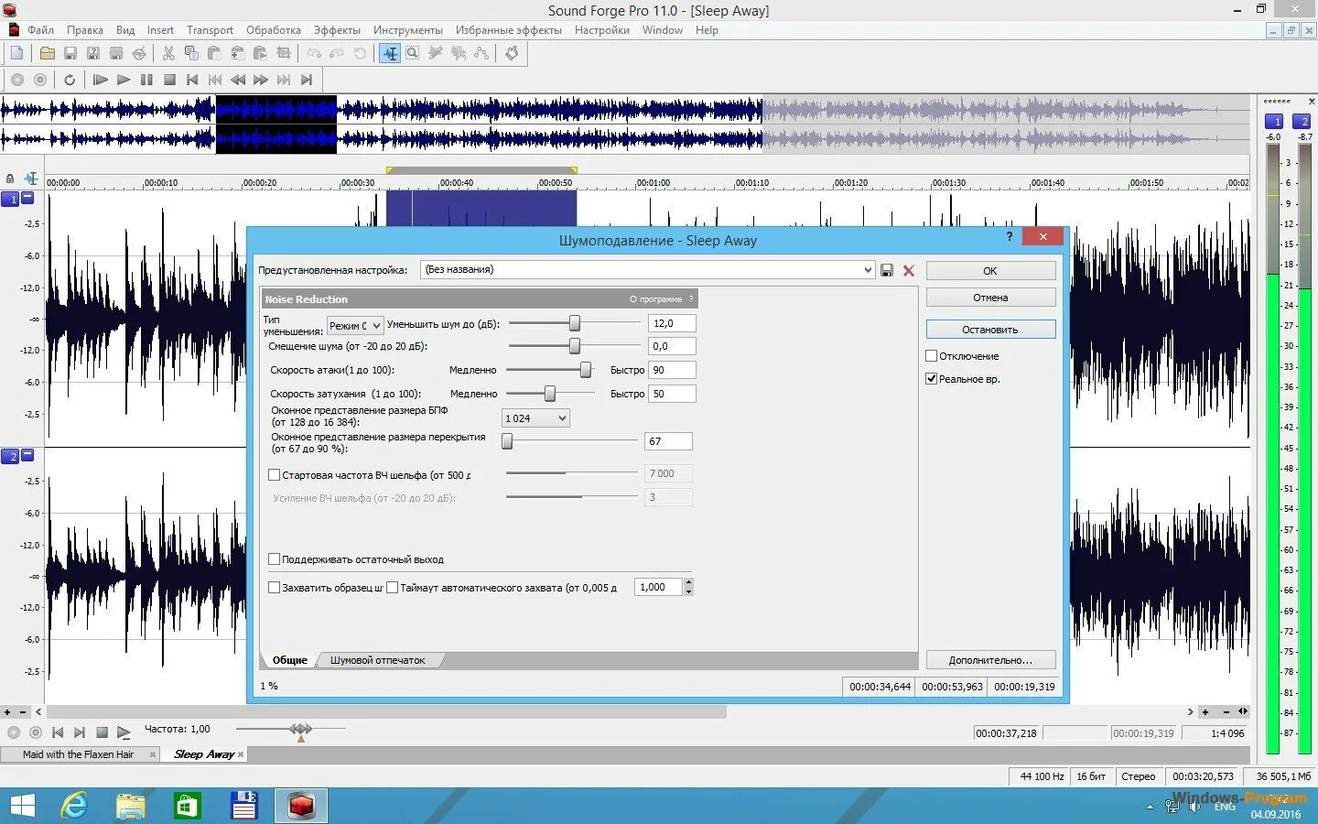Screen dimensions: 1318x824
Task: Copy selection using toolbar copy icon
Action: pyautogui.click(x=191, y=53)
